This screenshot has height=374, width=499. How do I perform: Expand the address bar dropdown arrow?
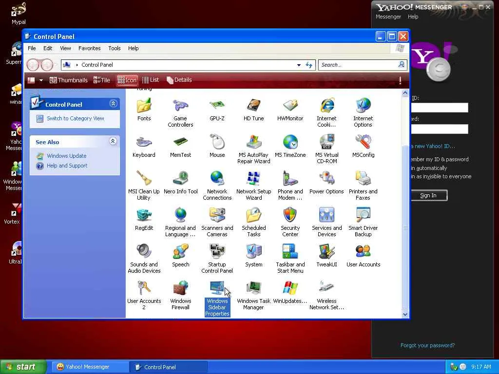(x=299, y=65)
